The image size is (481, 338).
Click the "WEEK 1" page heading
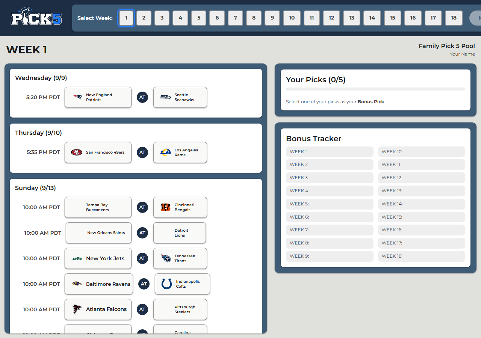click(27, 50)
